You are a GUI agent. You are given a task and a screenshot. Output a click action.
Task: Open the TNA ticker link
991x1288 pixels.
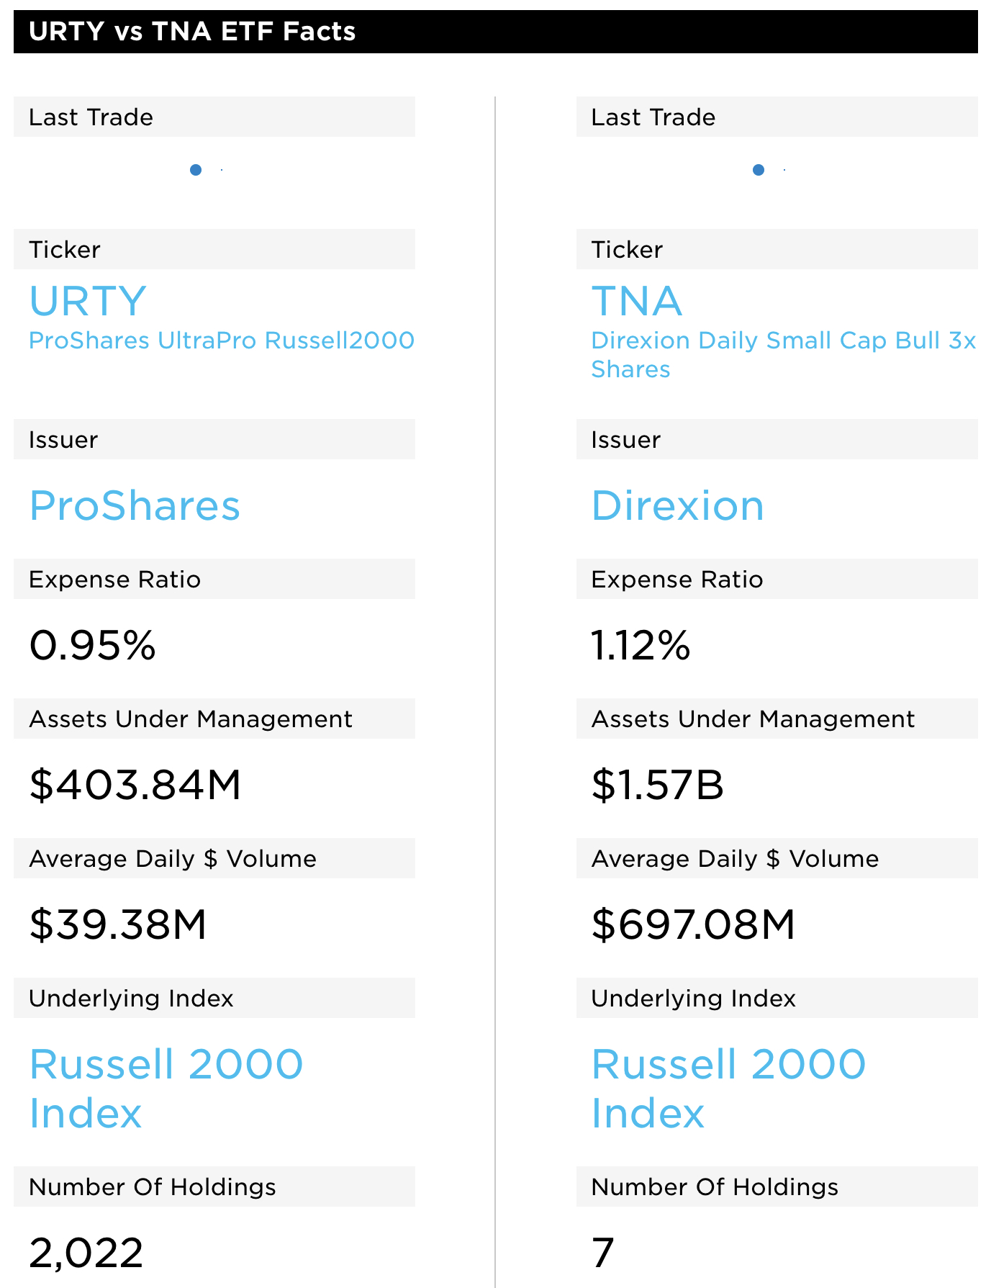pyautogui.click(x=637, y=301)
